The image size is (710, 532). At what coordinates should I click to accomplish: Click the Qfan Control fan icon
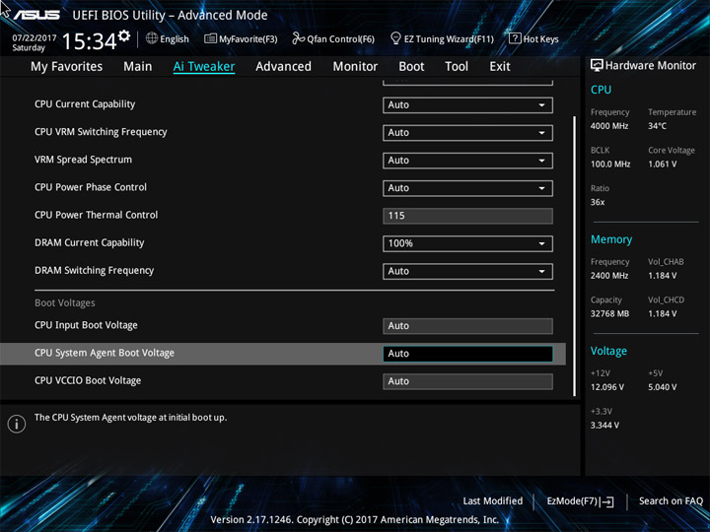(298, 38)
